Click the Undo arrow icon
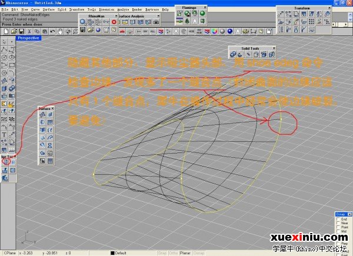Screen dimensions: 353x256 click(x=52, y=31)
